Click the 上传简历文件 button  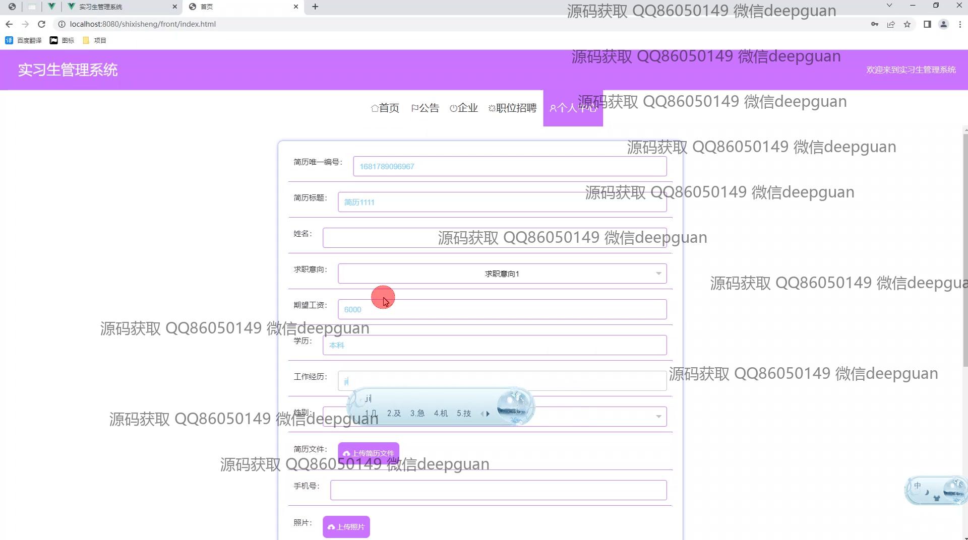(369, 453)
